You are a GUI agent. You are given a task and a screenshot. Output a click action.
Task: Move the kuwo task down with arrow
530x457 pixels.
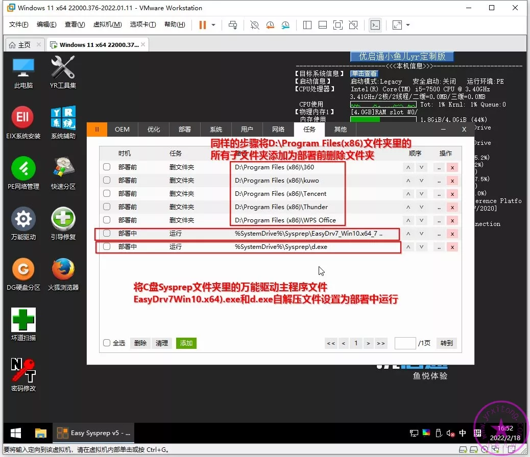tap(421, 180)
